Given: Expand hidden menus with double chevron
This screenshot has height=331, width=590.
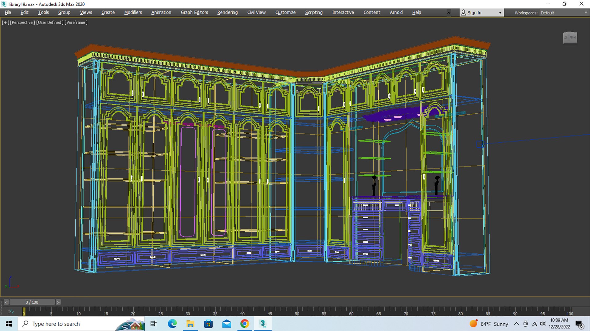Looking at the screenshot, I should (449, 13).
